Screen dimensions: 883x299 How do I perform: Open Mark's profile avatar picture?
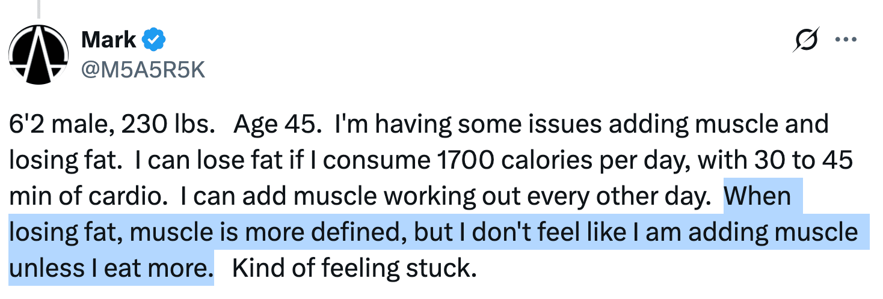pyautogui.click(x=37, y=54)
